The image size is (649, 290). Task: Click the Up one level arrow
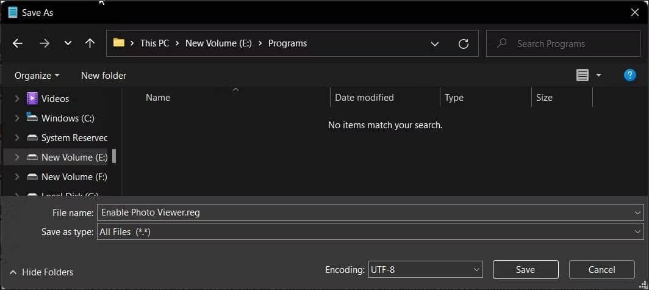point(90,43)
